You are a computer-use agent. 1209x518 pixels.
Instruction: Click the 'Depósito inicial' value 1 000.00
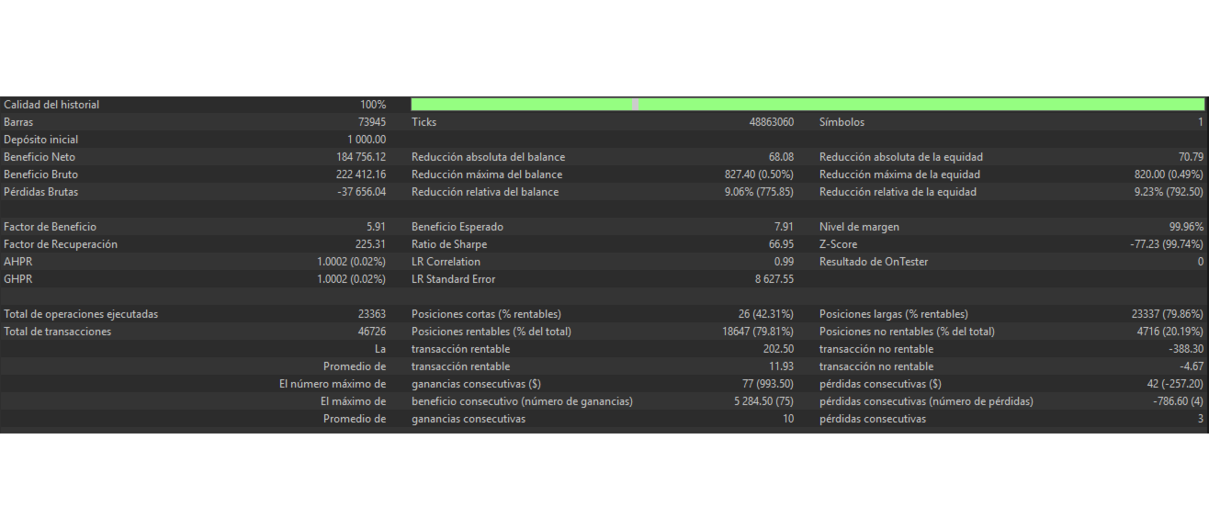pos(367,140)
